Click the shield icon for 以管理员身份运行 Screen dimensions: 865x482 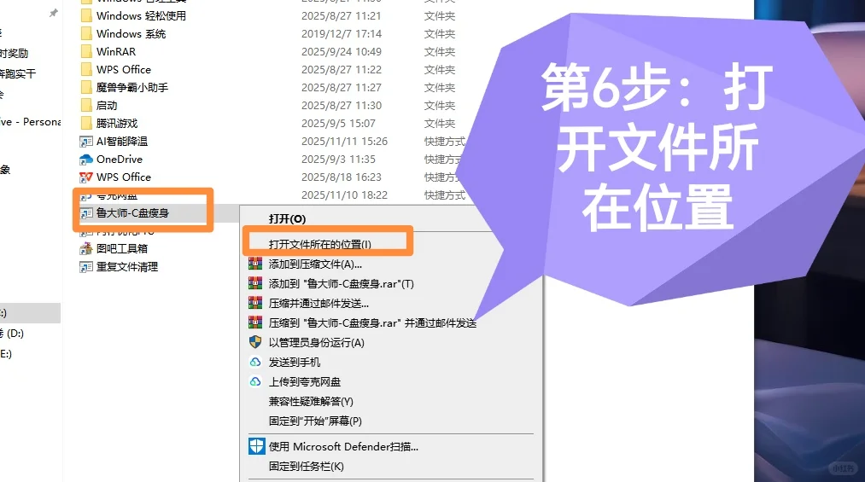[255, 342]
